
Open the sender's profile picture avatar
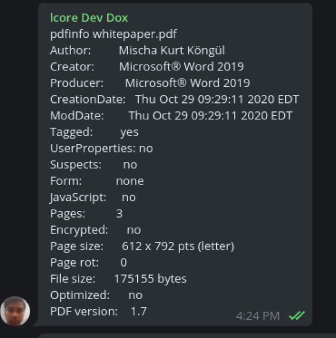click(x=15, y=311)
